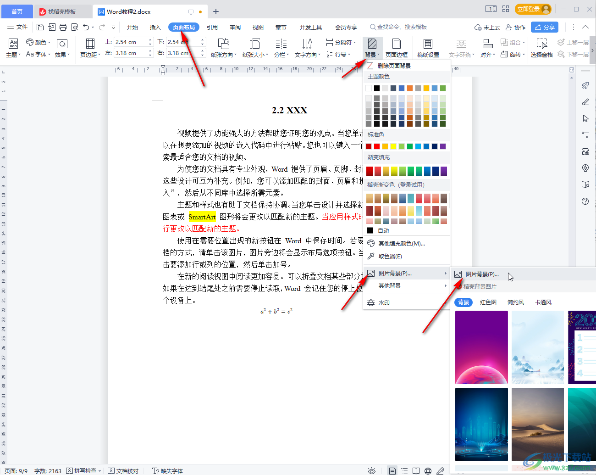The width and height of the screenshot is (596, 475).
Task: Click the 分享 (Share) button
Action: [x=545, y=27]
